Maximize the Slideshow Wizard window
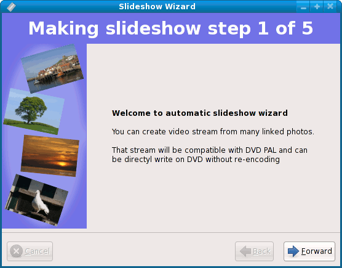The image size is (342, 268). click(317, 7)
